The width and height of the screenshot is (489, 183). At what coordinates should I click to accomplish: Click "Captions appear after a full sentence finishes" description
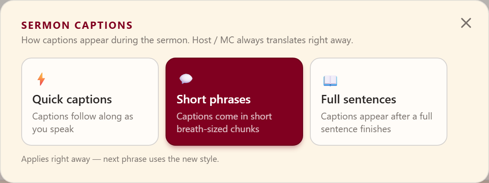click(x=377, y=122)
